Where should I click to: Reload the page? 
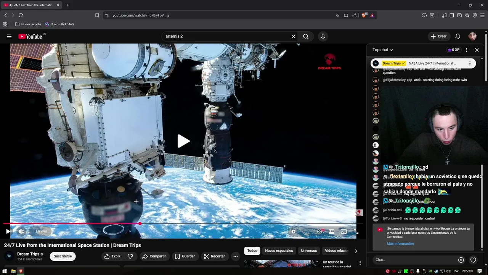(x=21, y=15)
